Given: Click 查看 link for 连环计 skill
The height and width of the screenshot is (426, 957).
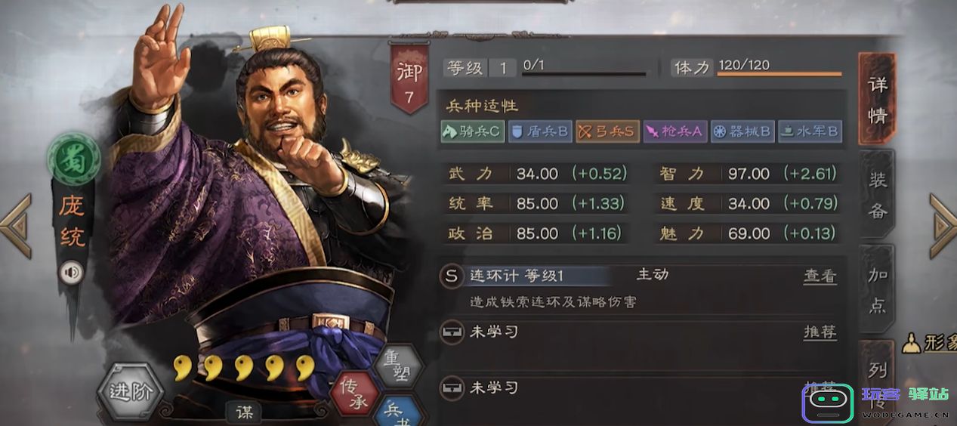Looking at the screenshot, I should pos(820,276).
